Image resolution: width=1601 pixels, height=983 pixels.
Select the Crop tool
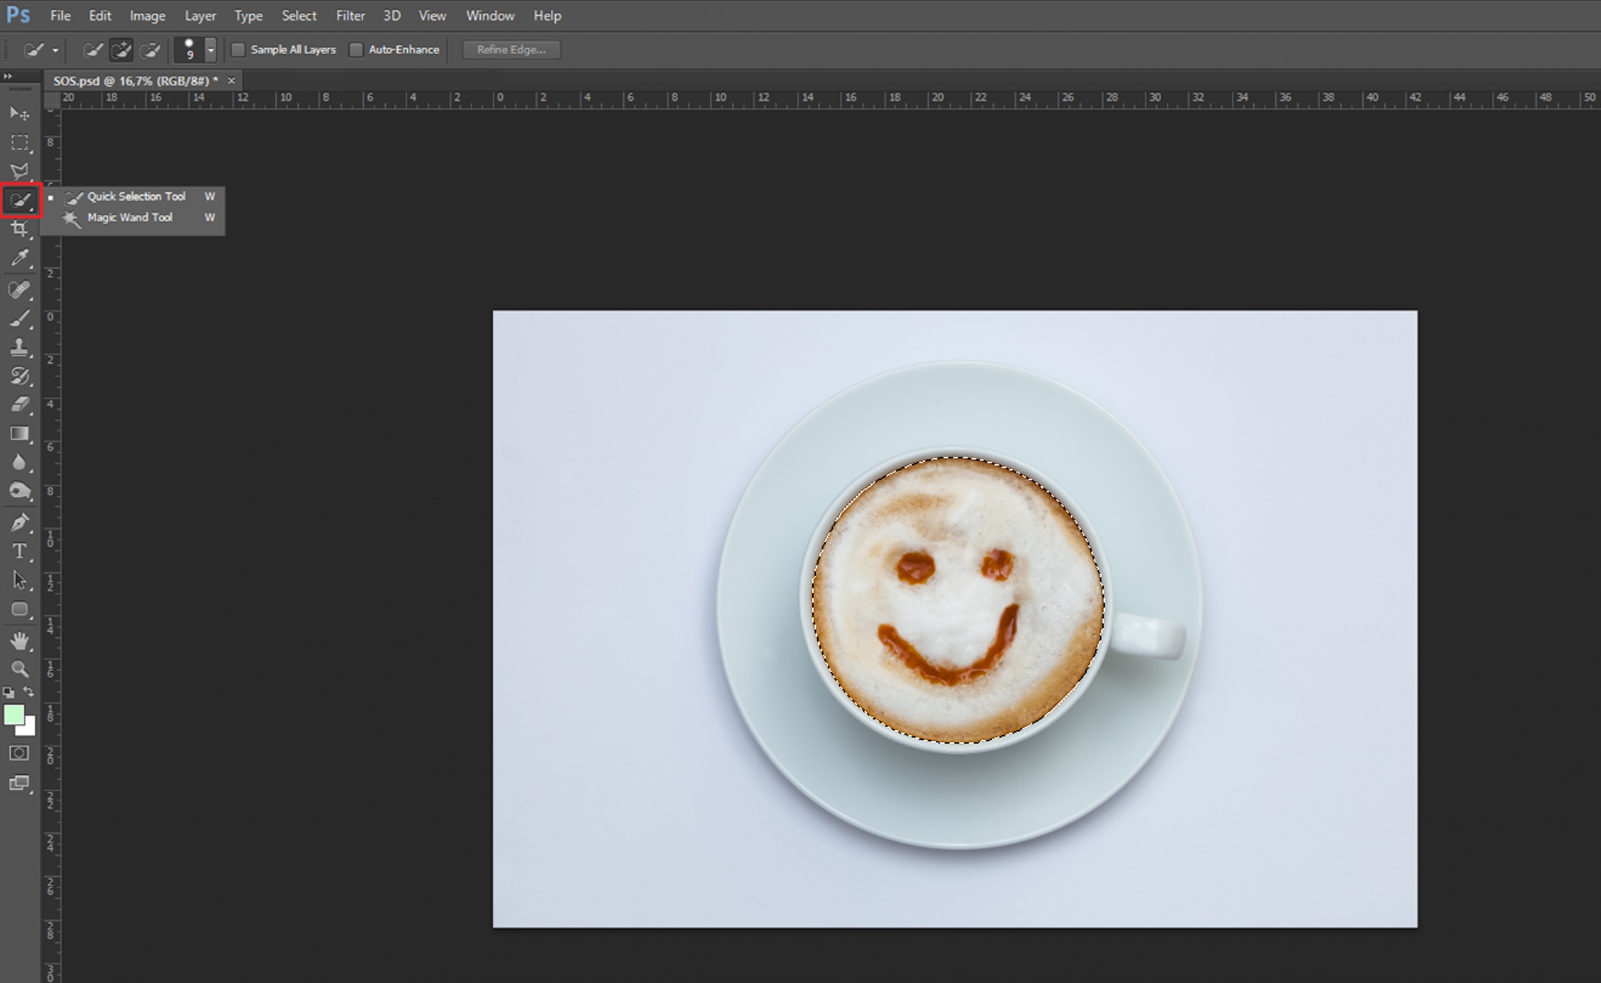click(x=20, y=229)
